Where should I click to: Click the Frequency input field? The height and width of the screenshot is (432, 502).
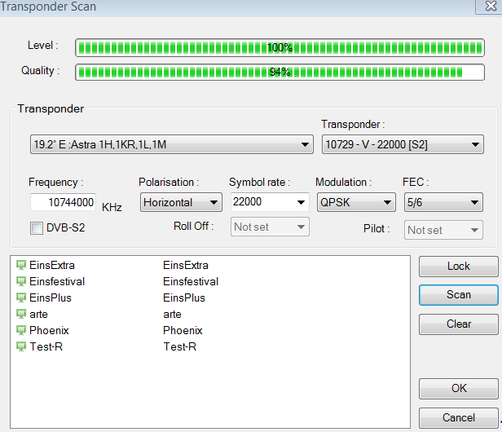click(64, 202)
